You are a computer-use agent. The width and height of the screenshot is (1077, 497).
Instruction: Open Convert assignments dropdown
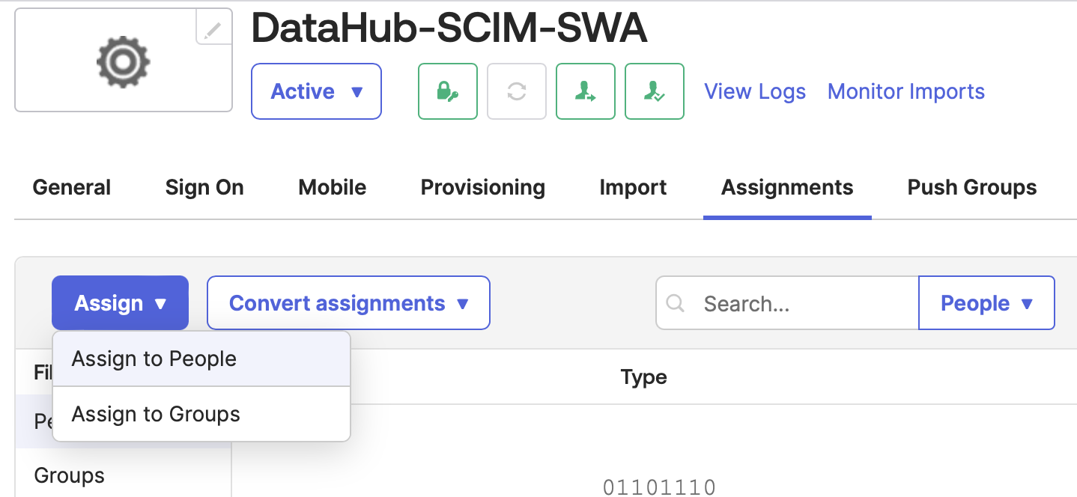pyautogui.click(x=348, y=303)
